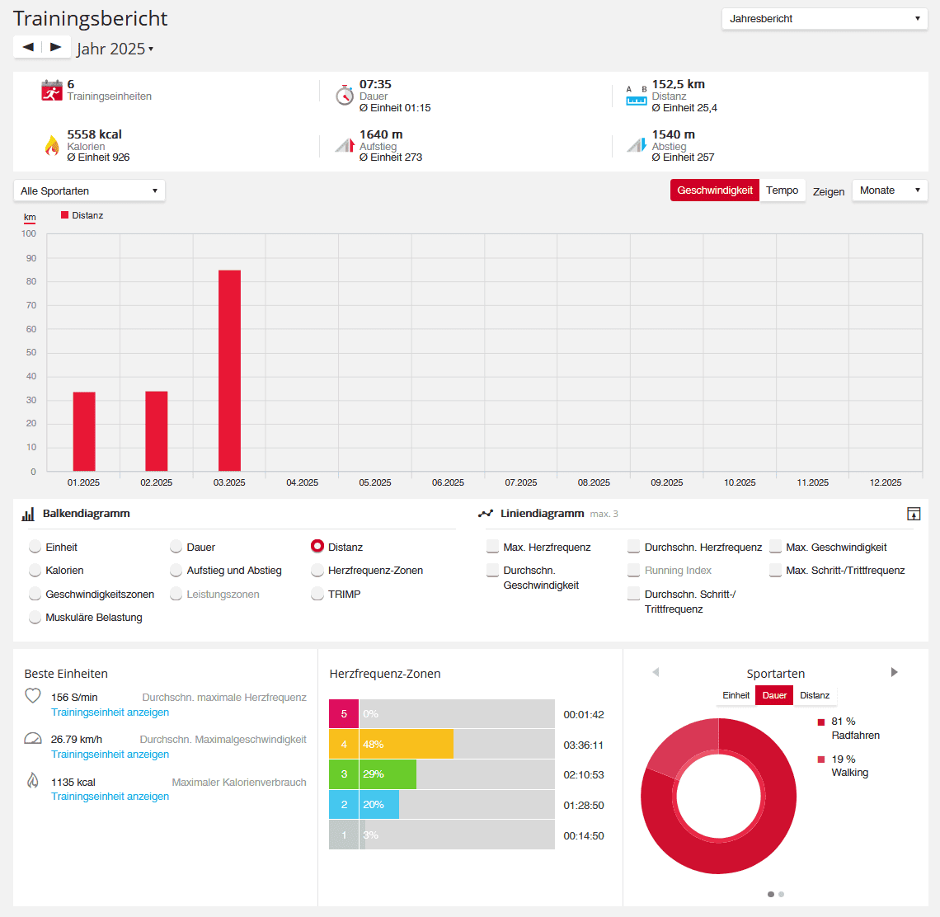Click the Trainingseinheiten calendar runner icon

52,91
